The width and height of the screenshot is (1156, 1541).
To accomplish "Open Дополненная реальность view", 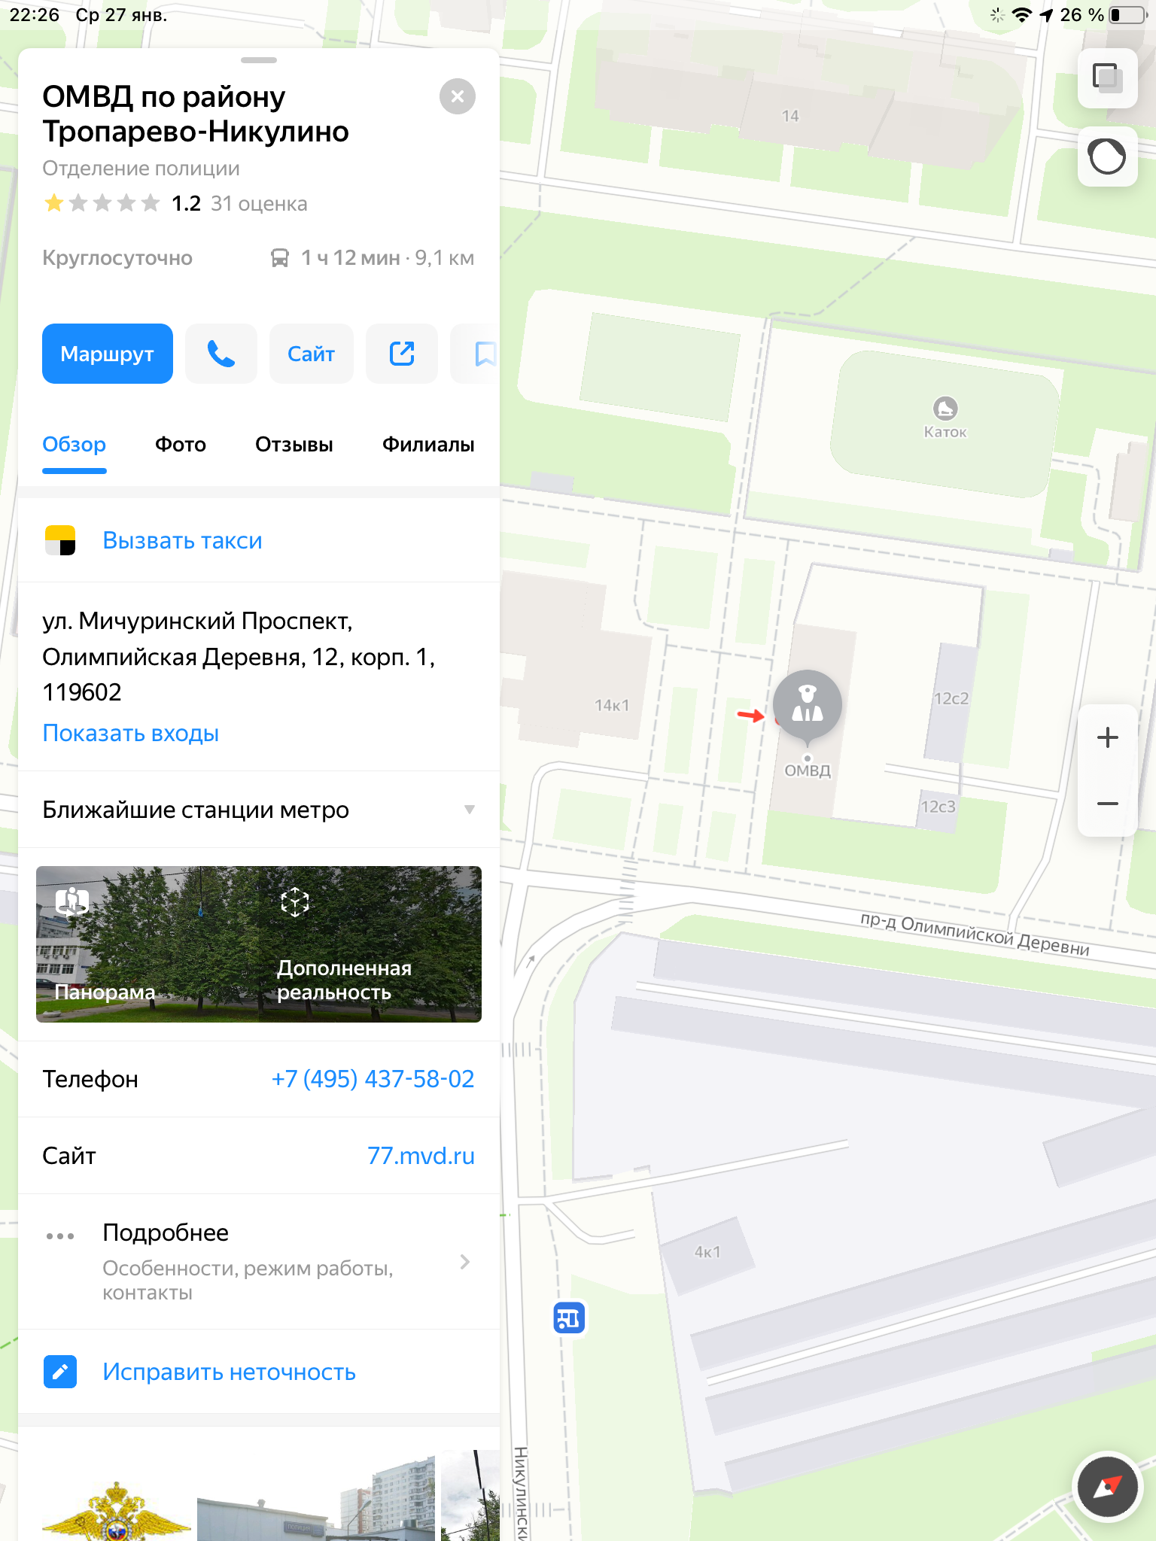I will pos(370,944).
